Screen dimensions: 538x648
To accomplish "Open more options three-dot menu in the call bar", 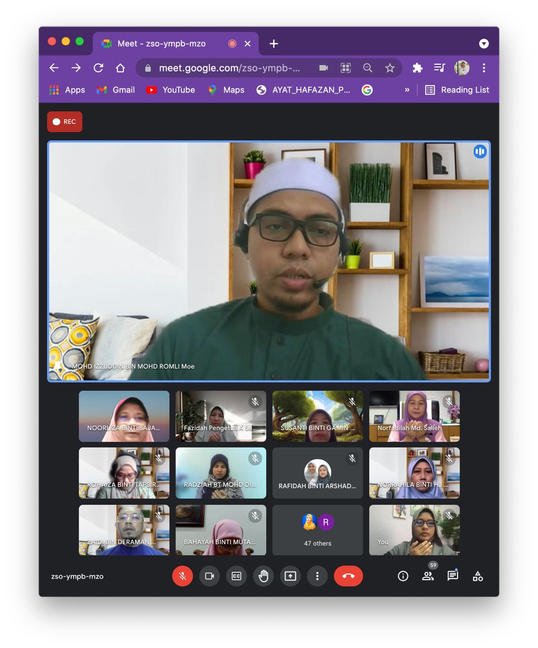I will [317, 576].
